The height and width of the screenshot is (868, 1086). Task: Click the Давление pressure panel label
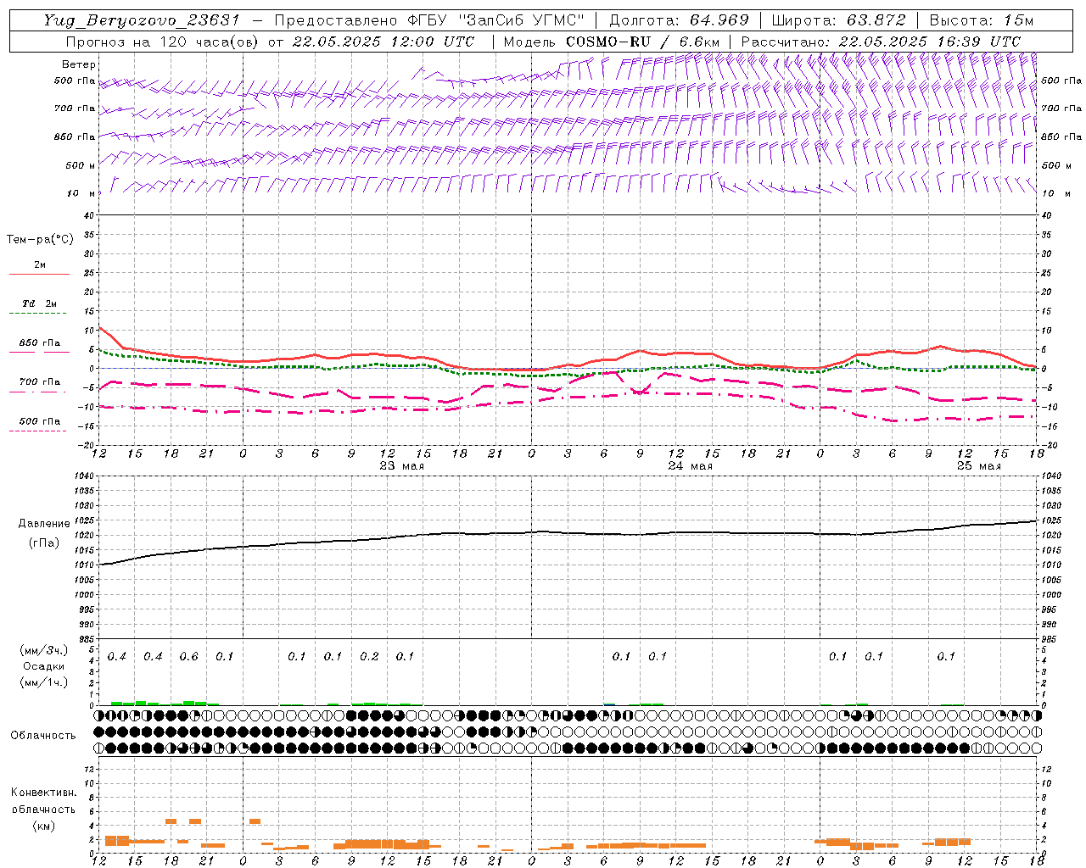44,524
